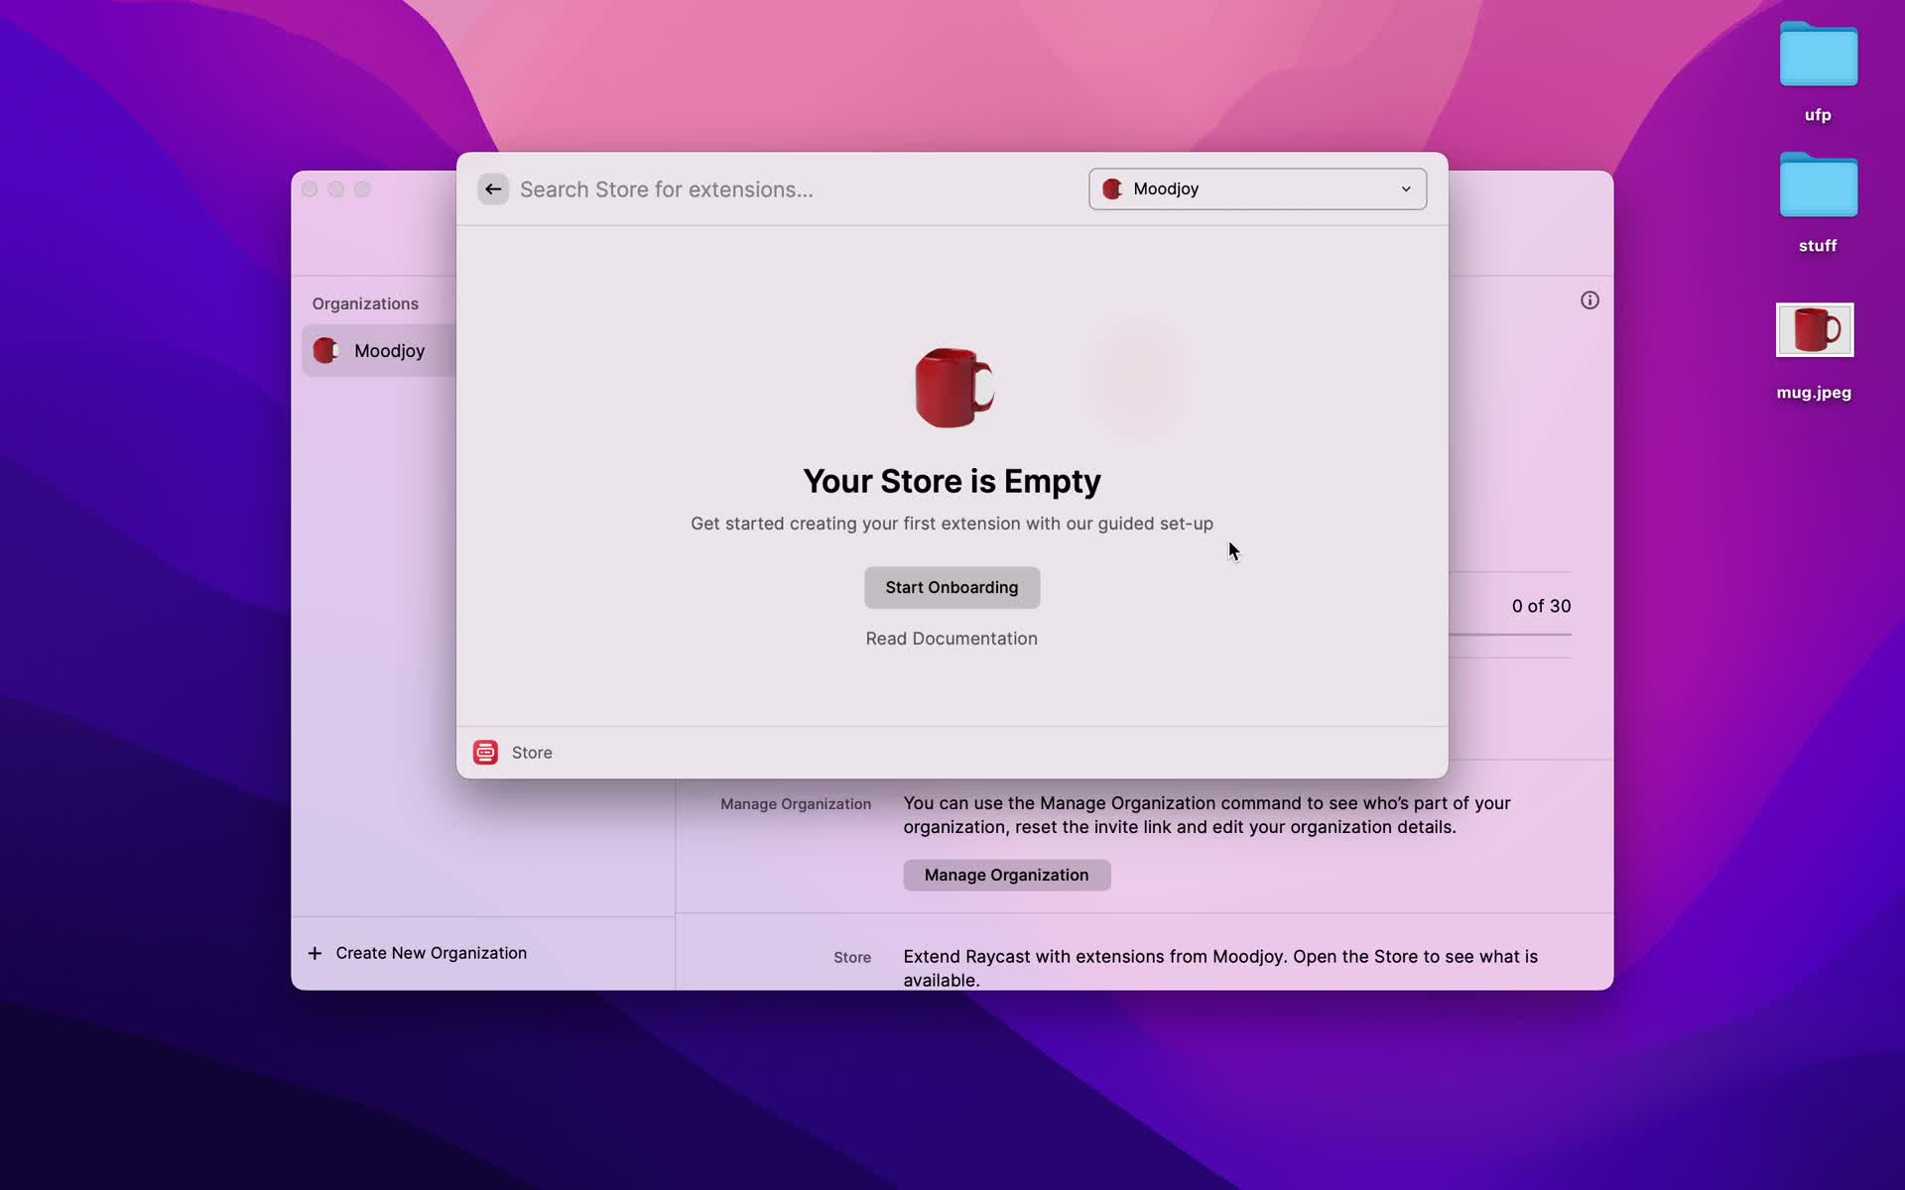Select the Moodjoy organization in sidebar list
The height and width of the screenshot is (1190, 1905).
pos(388,350)
